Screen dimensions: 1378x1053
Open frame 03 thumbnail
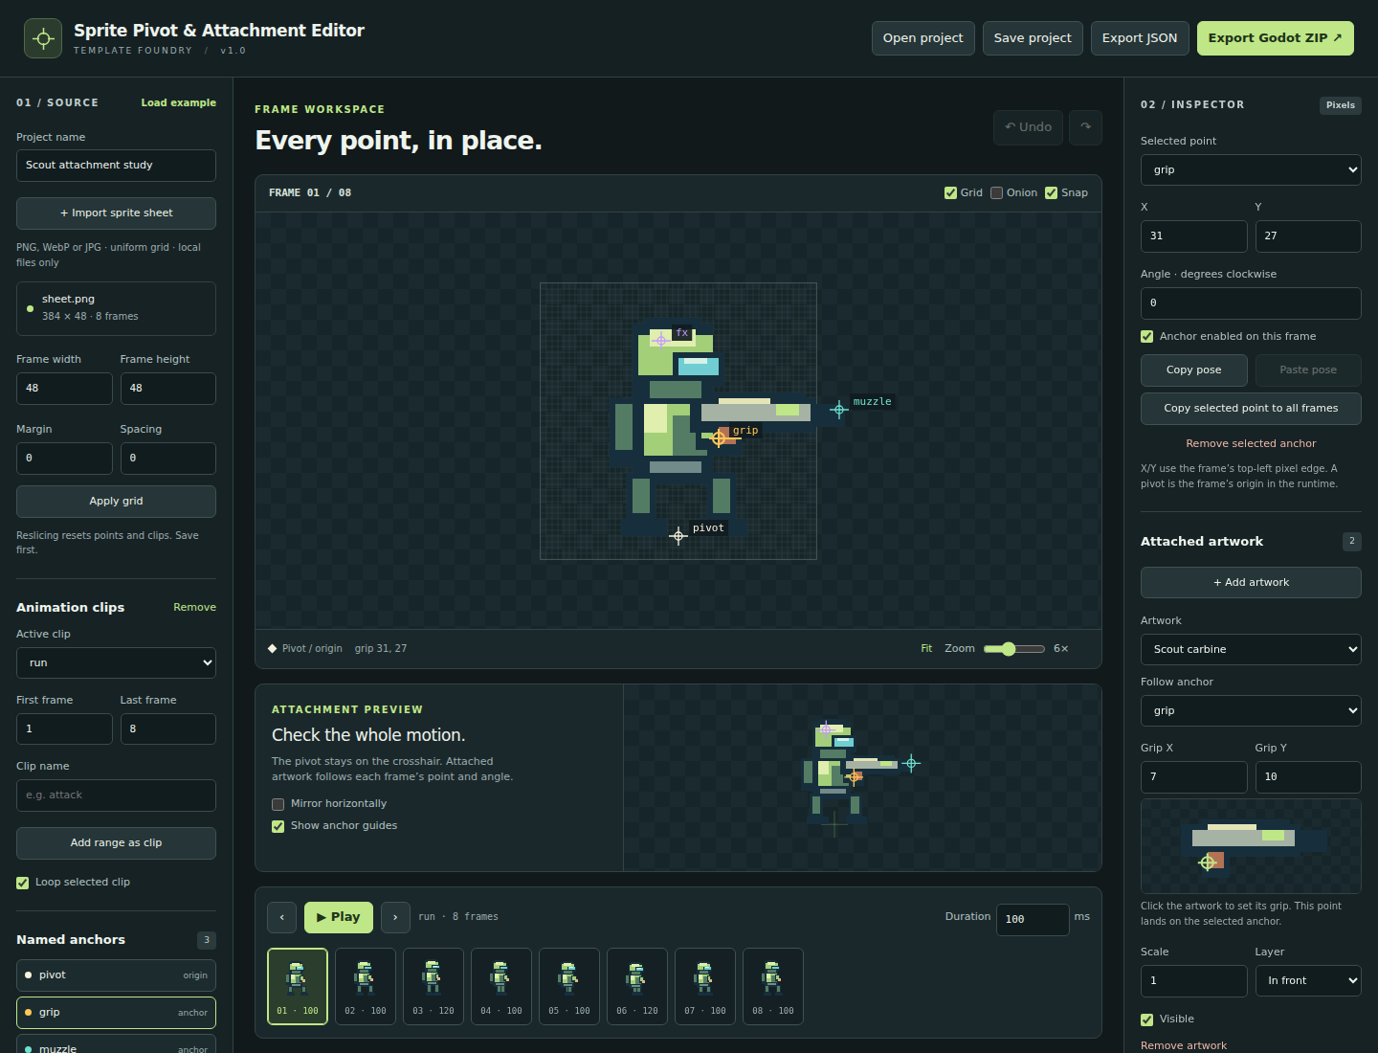click(x=433, y=986)
